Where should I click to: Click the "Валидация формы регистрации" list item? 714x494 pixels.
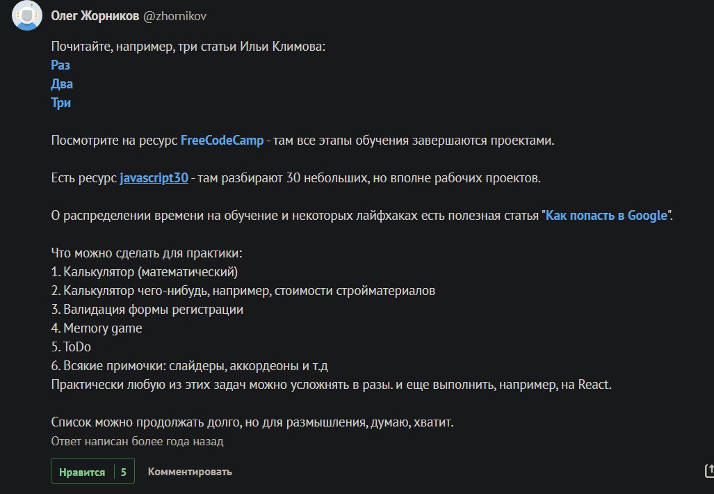point(147,309)
